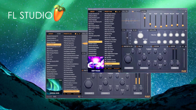
Task: Toggle Master Filter power in Aurora Skies window
Action: tap(83, 70)
